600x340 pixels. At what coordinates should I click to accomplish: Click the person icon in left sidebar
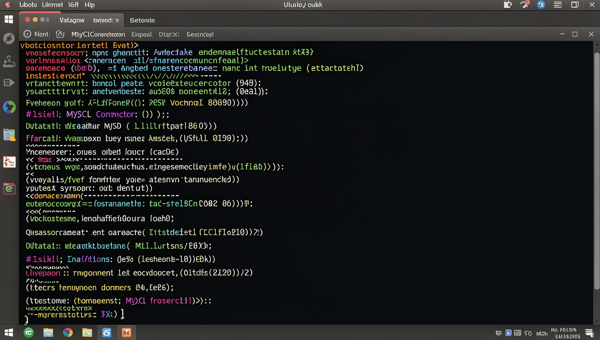pyautogui.click(x=9, y=61)
